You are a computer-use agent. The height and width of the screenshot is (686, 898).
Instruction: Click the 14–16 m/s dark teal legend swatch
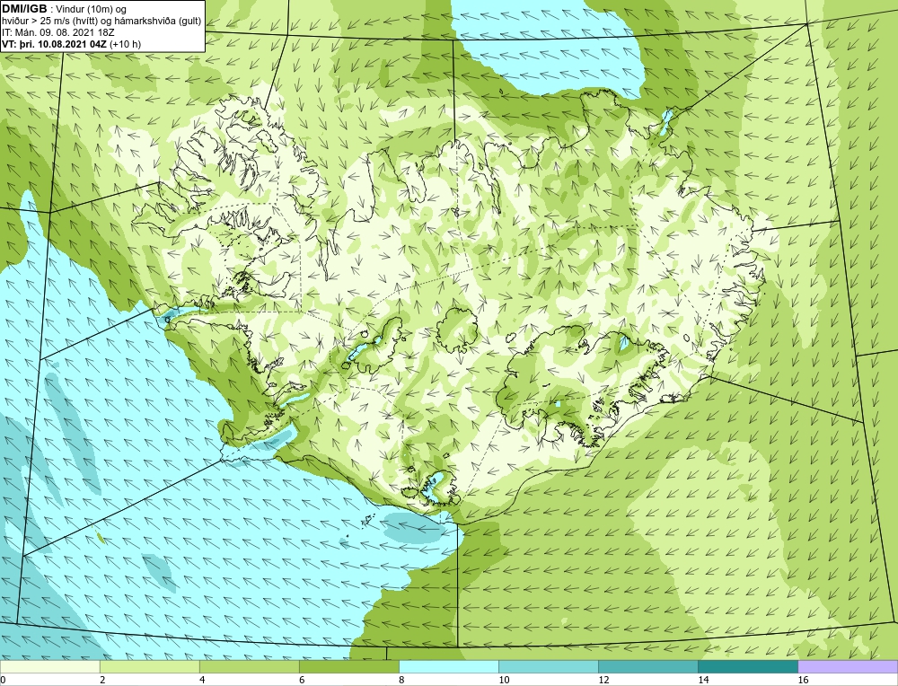[747, 666]
